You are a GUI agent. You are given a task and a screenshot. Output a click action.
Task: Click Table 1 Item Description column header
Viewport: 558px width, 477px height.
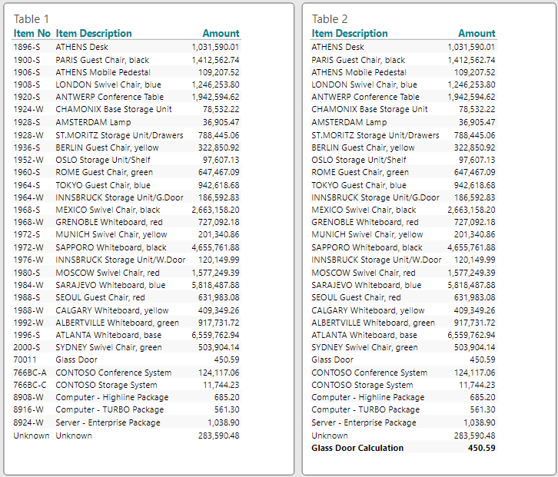(x=94, y=34)
